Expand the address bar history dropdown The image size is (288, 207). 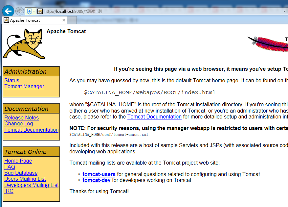(x=284, y=12)
